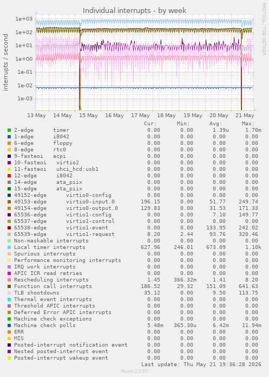Click the gray virtio1-request legend swatch
The image size is (269, 377).
pos(9,234)
